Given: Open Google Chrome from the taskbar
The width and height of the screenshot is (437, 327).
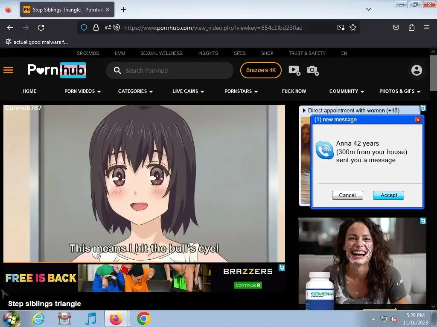Looking at the screenshot, I should click(143, 318).
